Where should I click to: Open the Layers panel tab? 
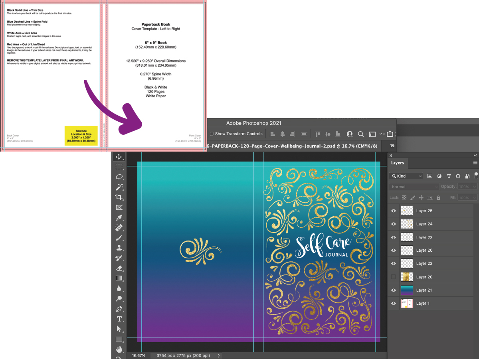click(x=398, y=163)
